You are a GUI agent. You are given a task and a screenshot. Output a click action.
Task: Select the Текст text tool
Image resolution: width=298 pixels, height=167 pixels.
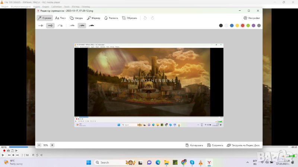click(x=60, y=18)
